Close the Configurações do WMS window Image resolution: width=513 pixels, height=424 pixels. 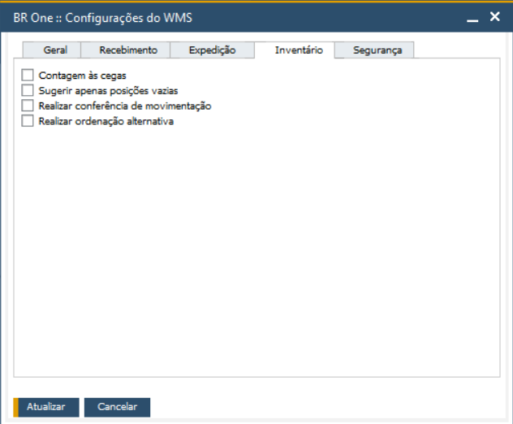click(493, 15)
